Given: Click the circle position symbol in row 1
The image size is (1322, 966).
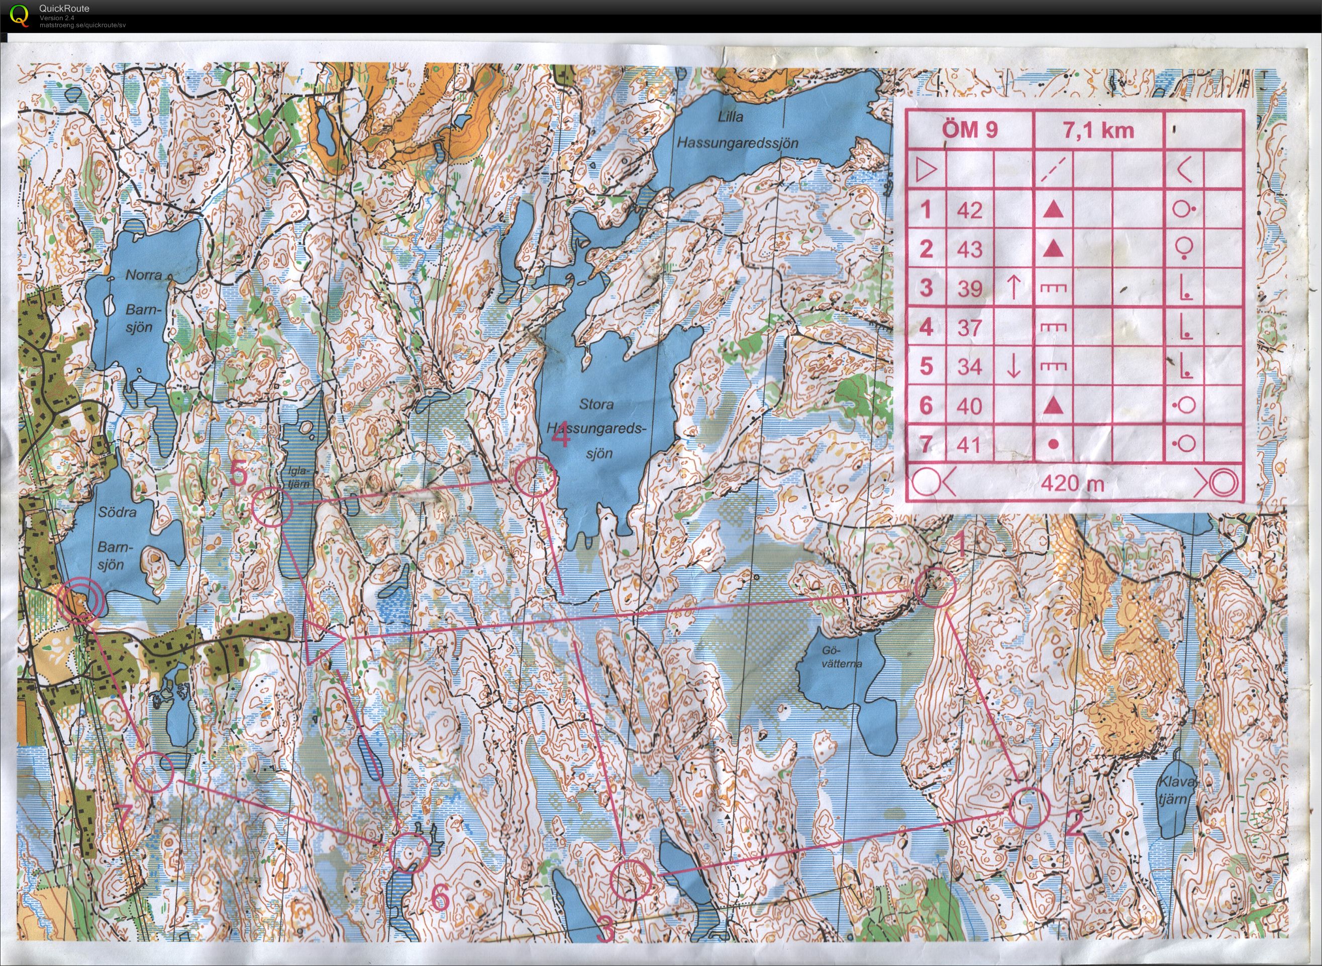Looking at the screenshot, I should [1183, 209].
